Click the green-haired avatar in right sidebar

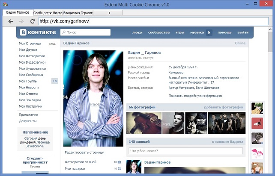pos(257,109)
